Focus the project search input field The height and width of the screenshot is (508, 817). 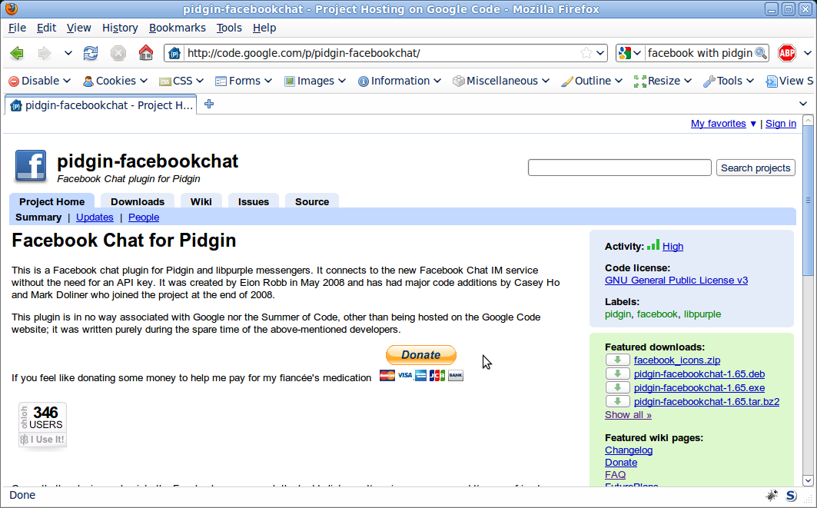(619, 168)
